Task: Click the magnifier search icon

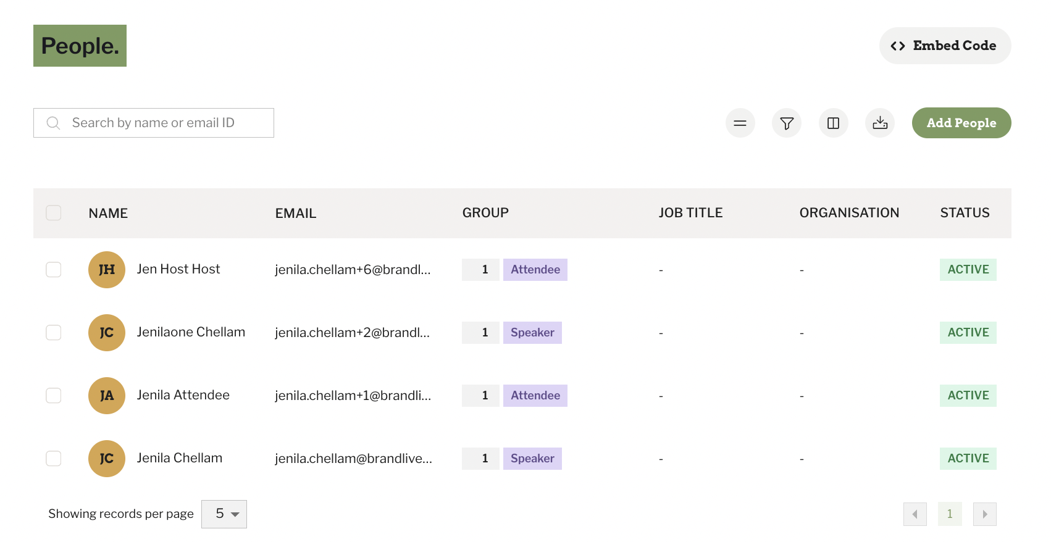Action: (x=54, y=123)
